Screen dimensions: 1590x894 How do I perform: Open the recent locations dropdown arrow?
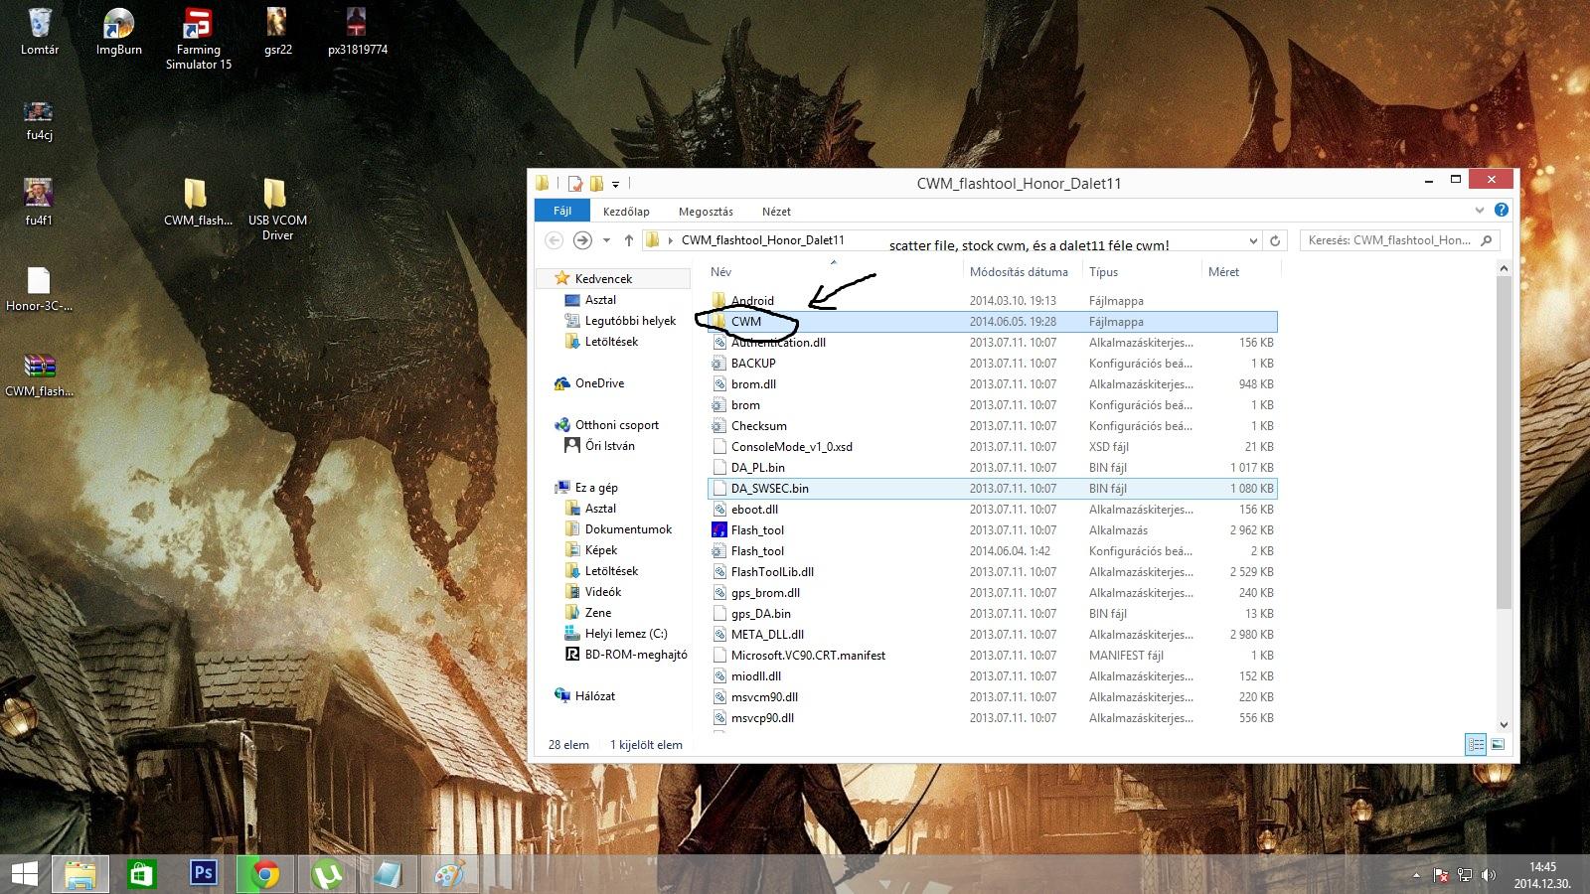point(606,240)
